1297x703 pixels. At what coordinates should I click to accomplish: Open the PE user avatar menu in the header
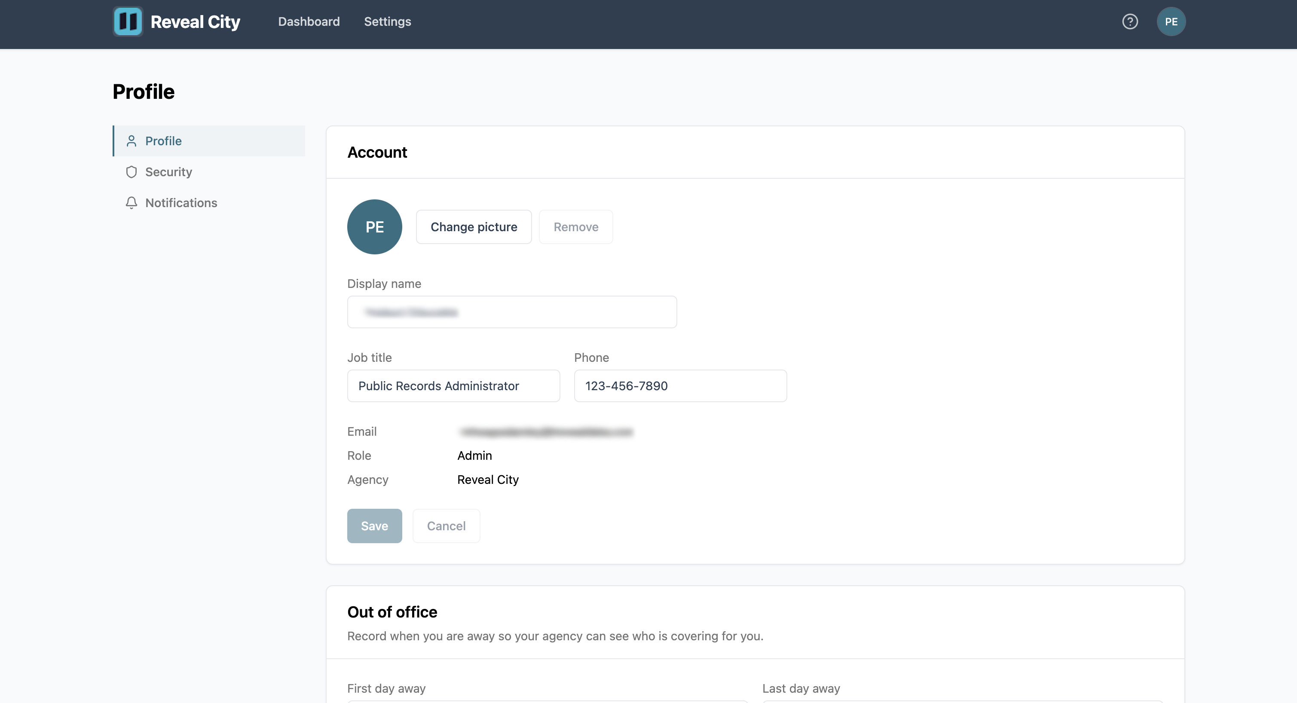click(x=1171, y=21)
